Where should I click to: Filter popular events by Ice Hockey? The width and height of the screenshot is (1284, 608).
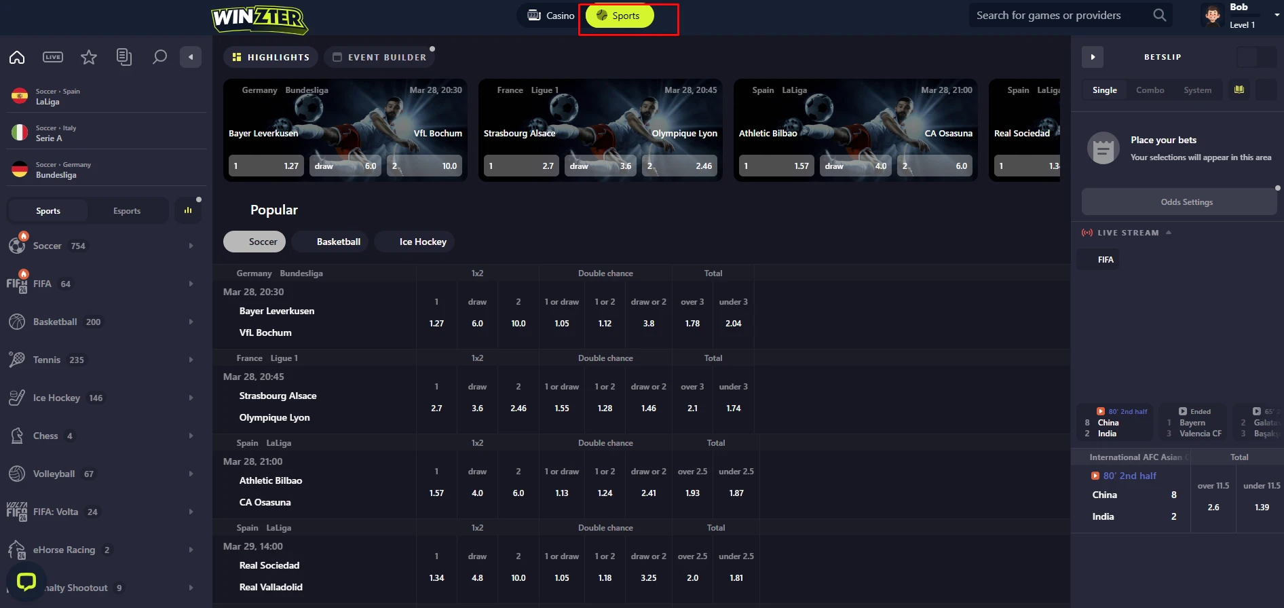(414, 242)
